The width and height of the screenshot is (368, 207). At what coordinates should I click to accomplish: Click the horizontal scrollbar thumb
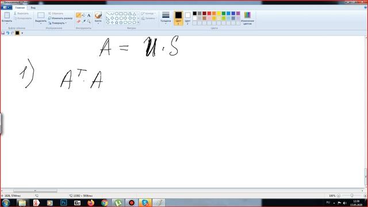click(35, 191)
